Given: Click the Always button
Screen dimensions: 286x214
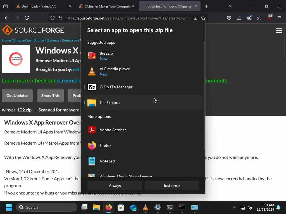Looking at the screenshot, I should tap(115, 186).
